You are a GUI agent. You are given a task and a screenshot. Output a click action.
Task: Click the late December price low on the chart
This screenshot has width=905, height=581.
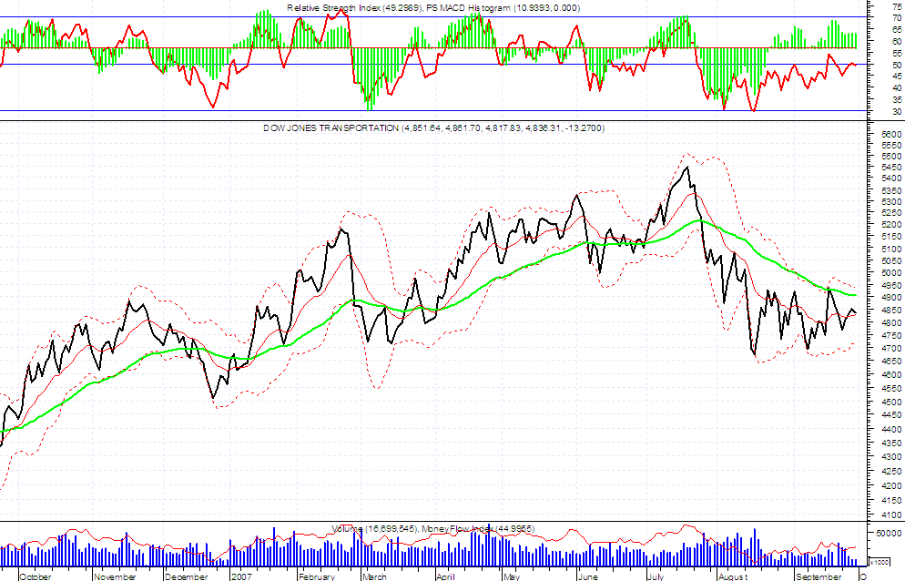click(213, 398)
